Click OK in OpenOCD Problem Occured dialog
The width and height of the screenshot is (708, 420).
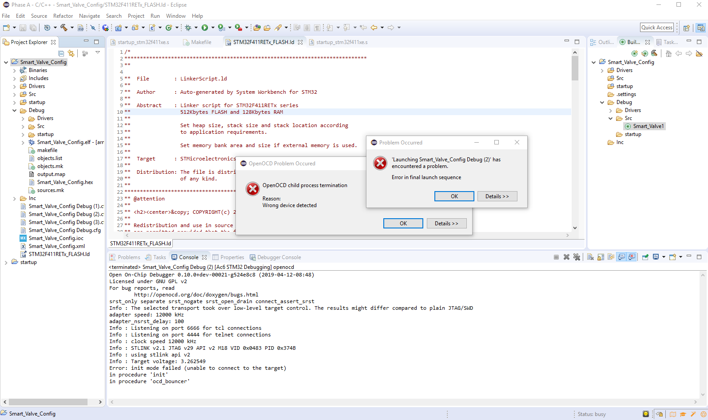point(403,223)
